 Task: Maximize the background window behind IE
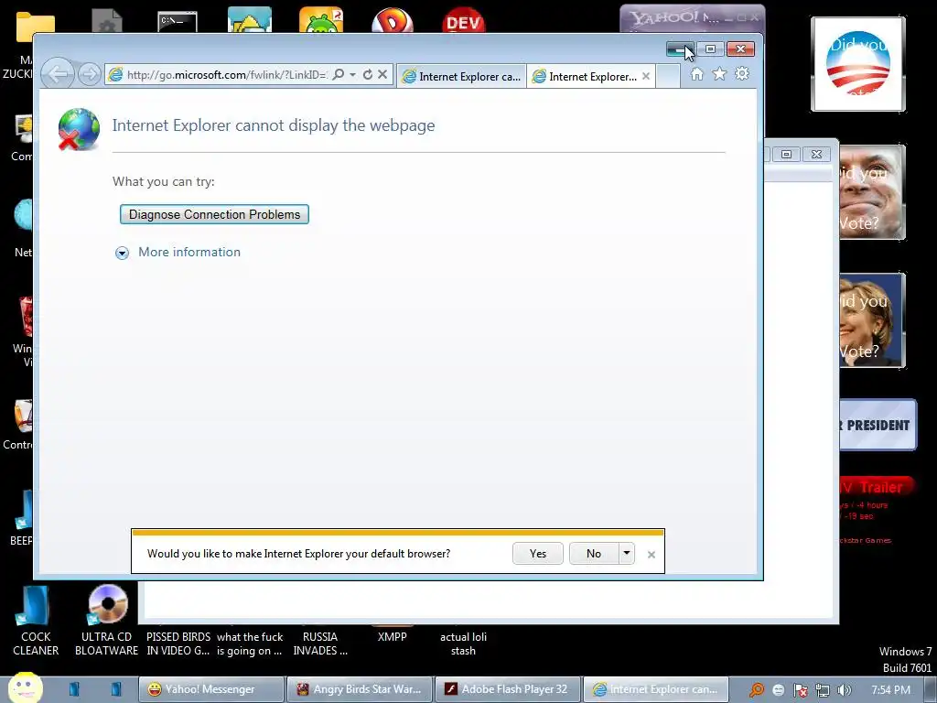[786, 154]
